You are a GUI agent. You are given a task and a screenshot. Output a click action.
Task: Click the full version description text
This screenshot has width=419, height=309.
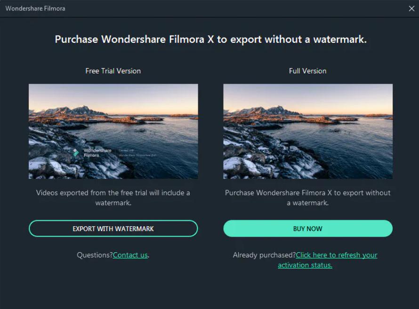(x=307, y=198)
